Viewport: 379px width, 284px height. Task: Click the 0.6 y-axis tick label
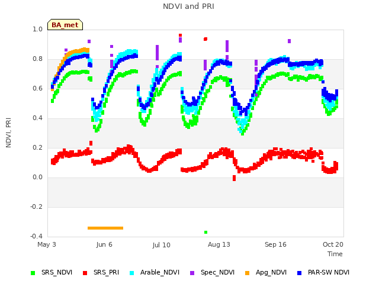[38, 88]
